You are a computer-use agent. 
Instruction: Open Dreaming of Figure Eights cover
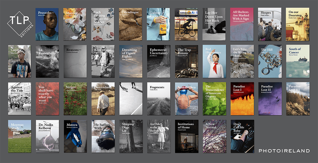coord(131,61)
